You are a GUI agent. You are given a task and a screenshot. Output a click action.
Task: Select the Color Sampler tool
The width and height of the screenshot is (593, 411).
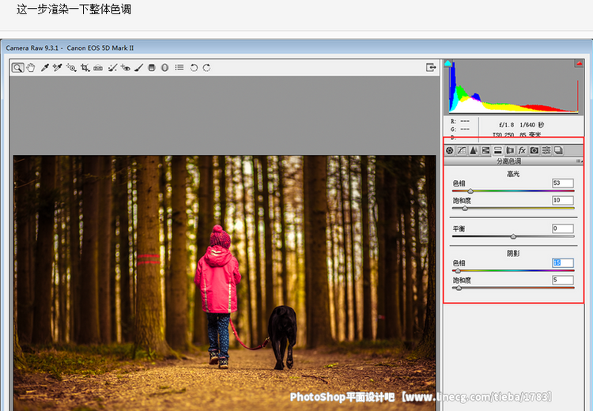[x=57, y=68]
